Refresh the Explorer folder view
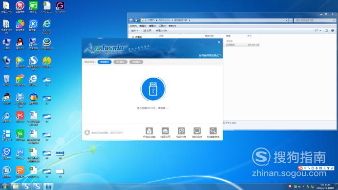 pos(290,21)
